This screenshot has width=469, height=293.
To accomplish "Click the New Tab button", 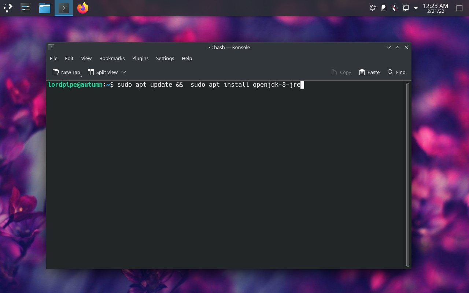I will click(x=67, y=72).
